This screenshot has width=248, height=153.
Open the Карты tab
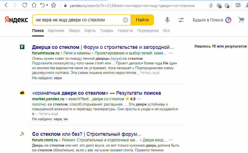(x=90, y=31)
